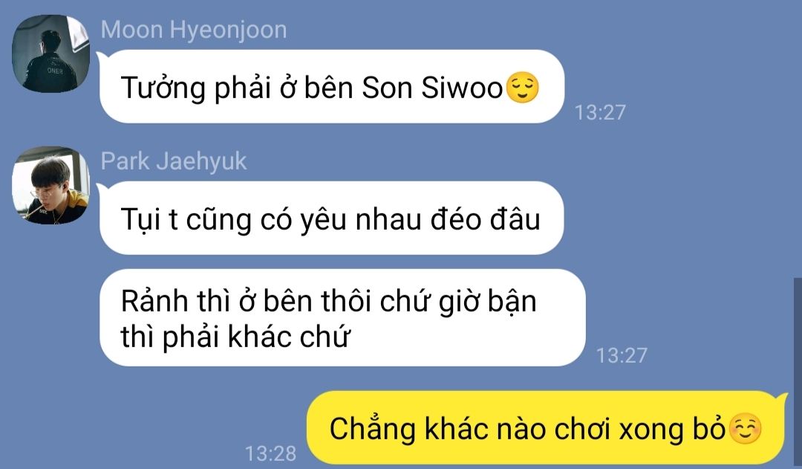Select the message 'Tưởng phải ở bên Son Siwoo'
The width and height of the screenshot is (802, 469).
tap(332, 86)
